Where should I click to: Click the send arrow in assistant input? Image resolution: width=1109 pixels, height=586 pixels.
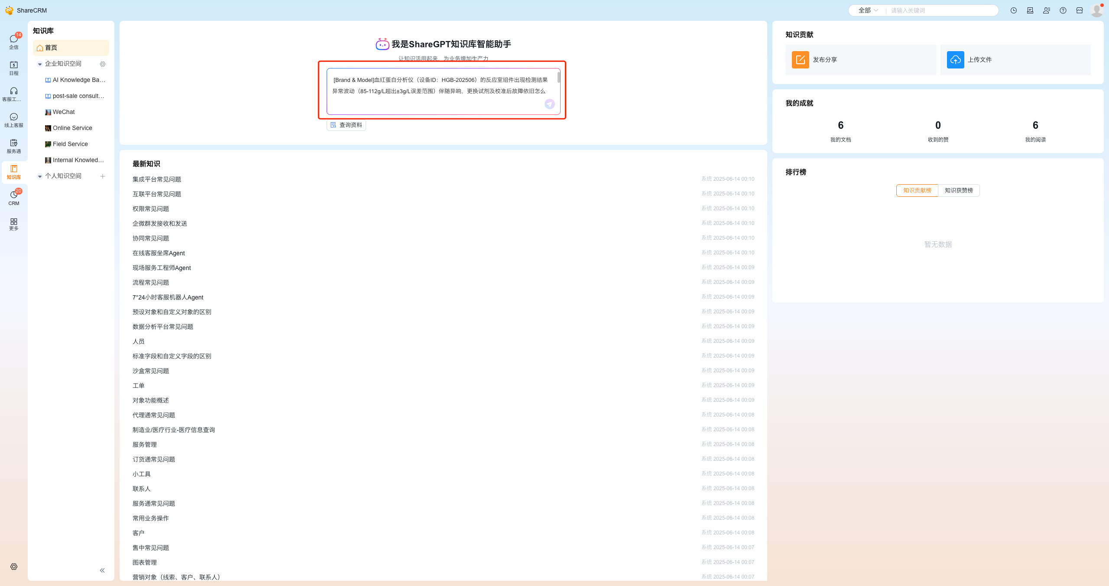pos(549,104)
